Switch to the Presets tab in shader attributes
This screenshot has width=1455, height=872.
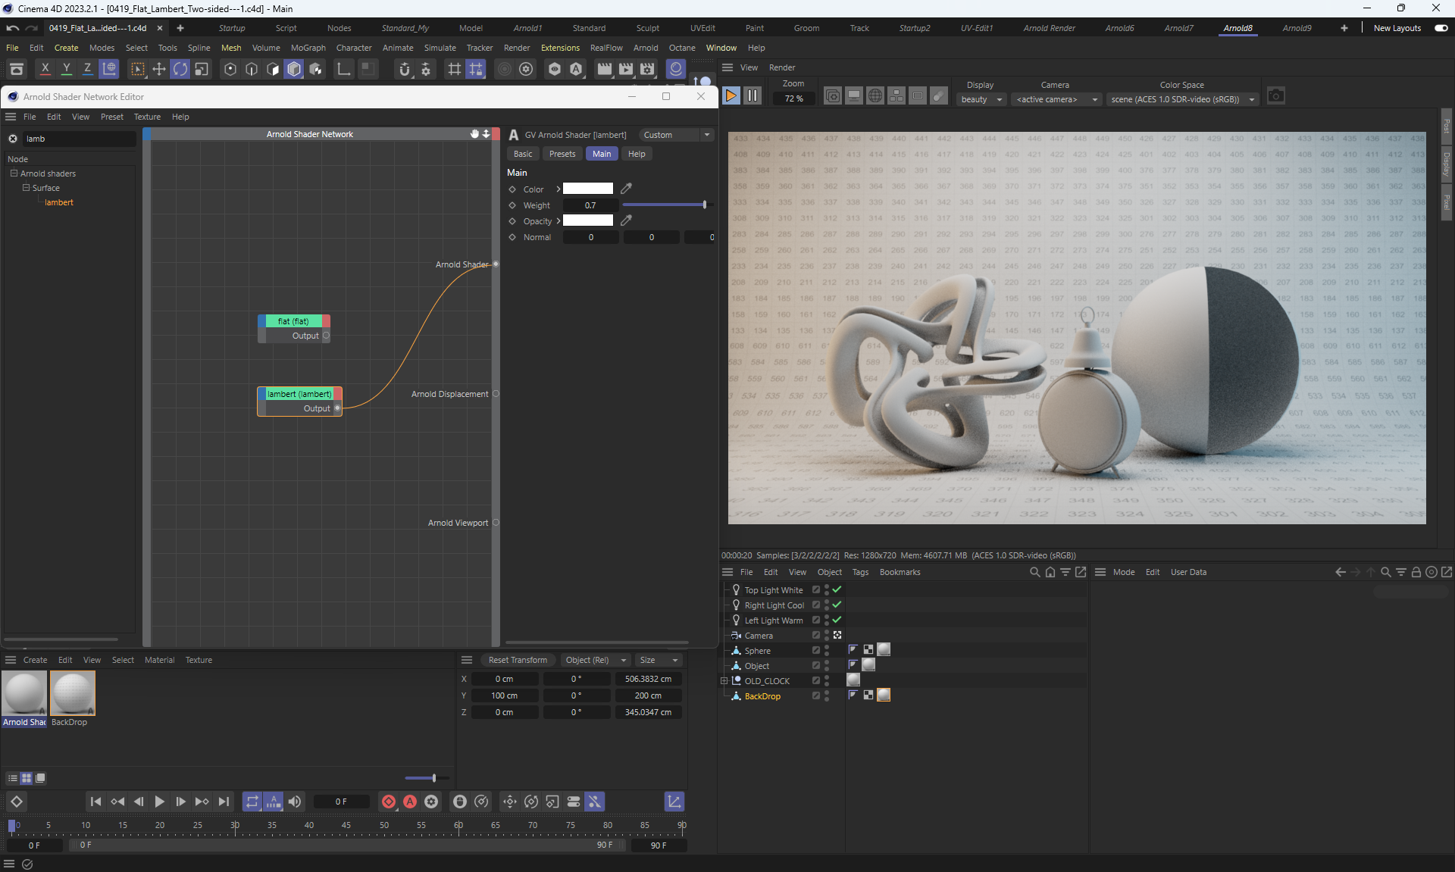(x=562, y=154)
